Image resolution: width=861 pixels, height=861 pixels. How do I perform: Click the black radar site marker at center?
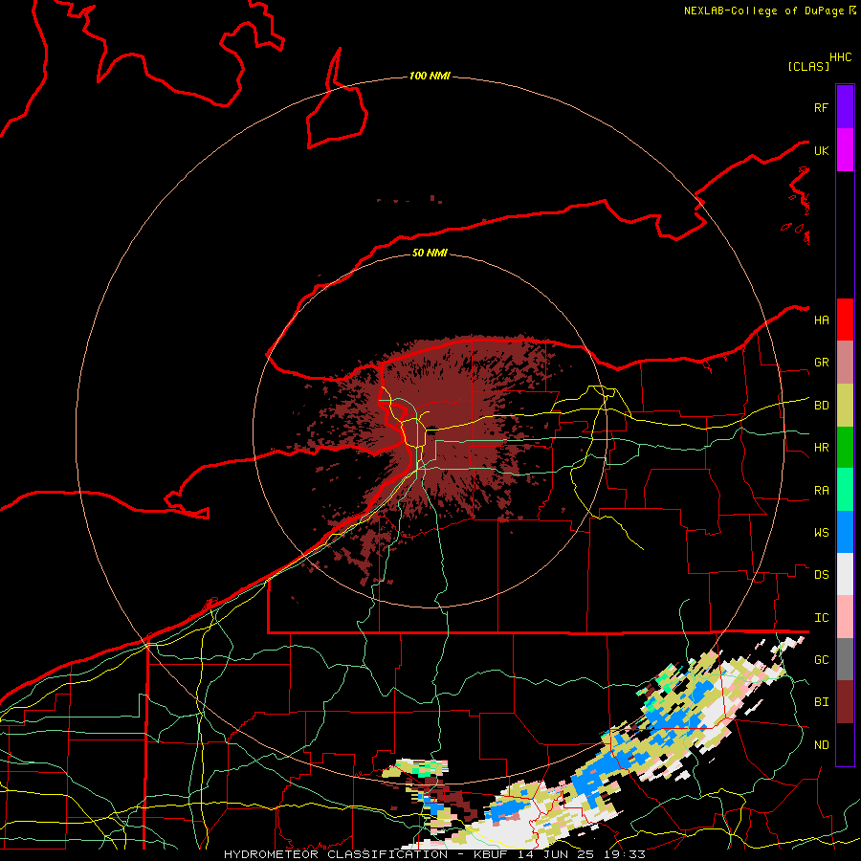pyautogui.click(x=431, y=430)
